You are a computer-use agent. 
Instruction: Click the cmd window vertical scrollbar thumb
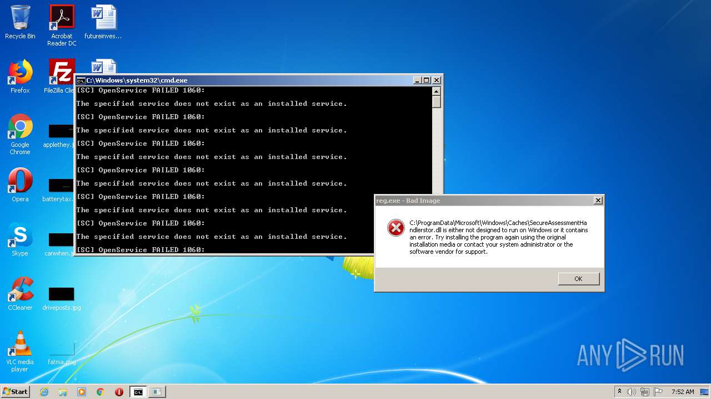(x=437, y=102)
